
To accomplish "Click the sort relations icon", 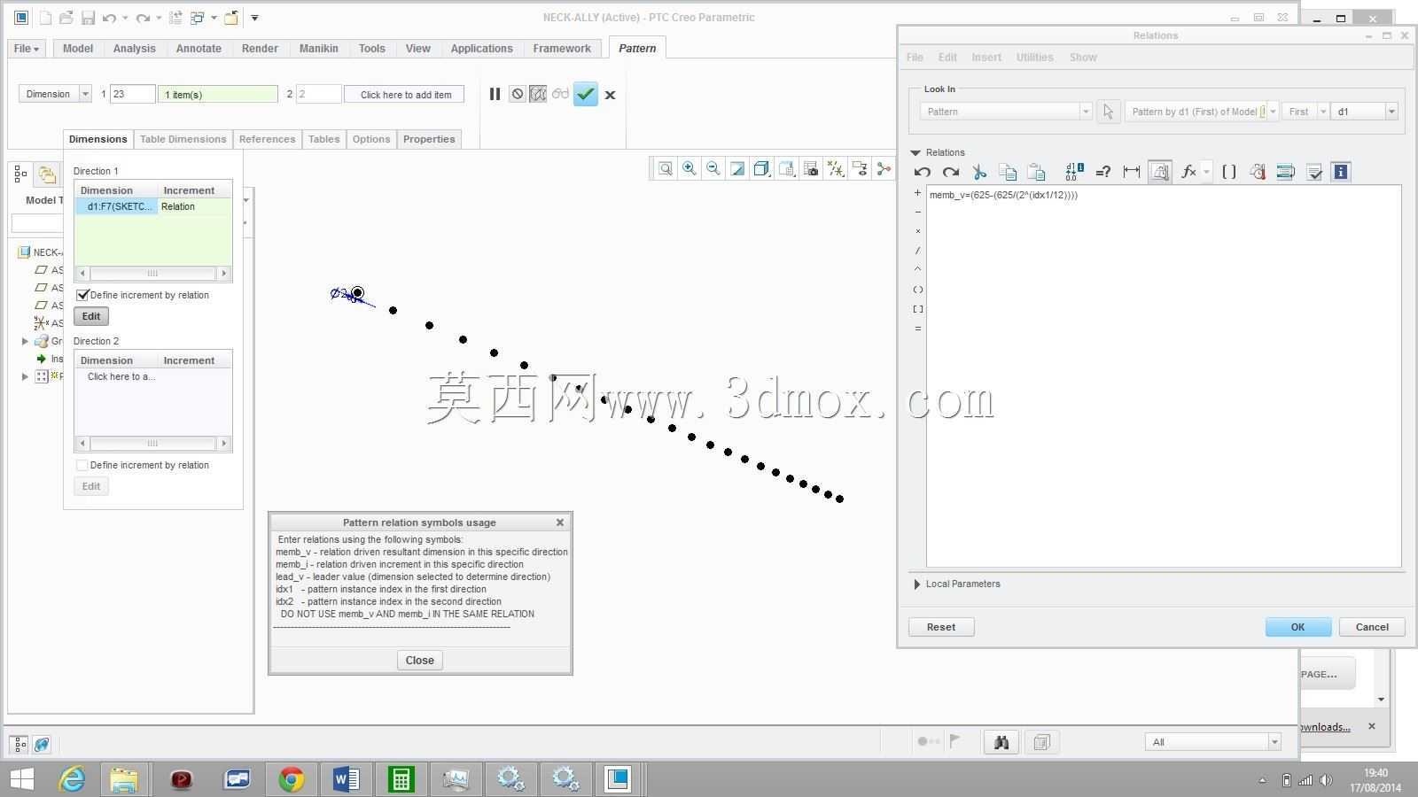I will pos(1286,172).
